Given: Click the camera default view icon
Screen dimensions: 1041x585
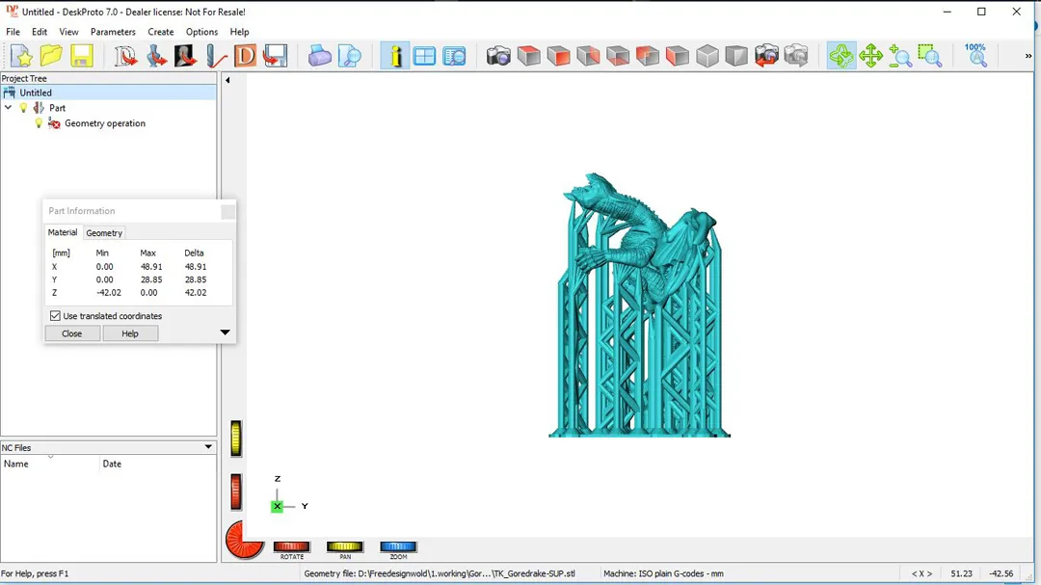Looking at the screenshot, I should (498, 56).
